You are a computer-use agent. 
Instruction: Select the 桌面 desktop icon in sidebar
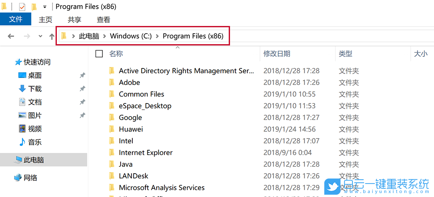[23, 75]
